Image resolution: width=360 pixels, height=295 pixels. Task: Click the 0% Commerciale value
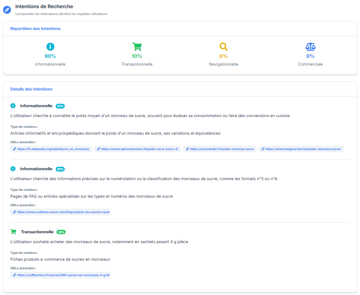310,56
